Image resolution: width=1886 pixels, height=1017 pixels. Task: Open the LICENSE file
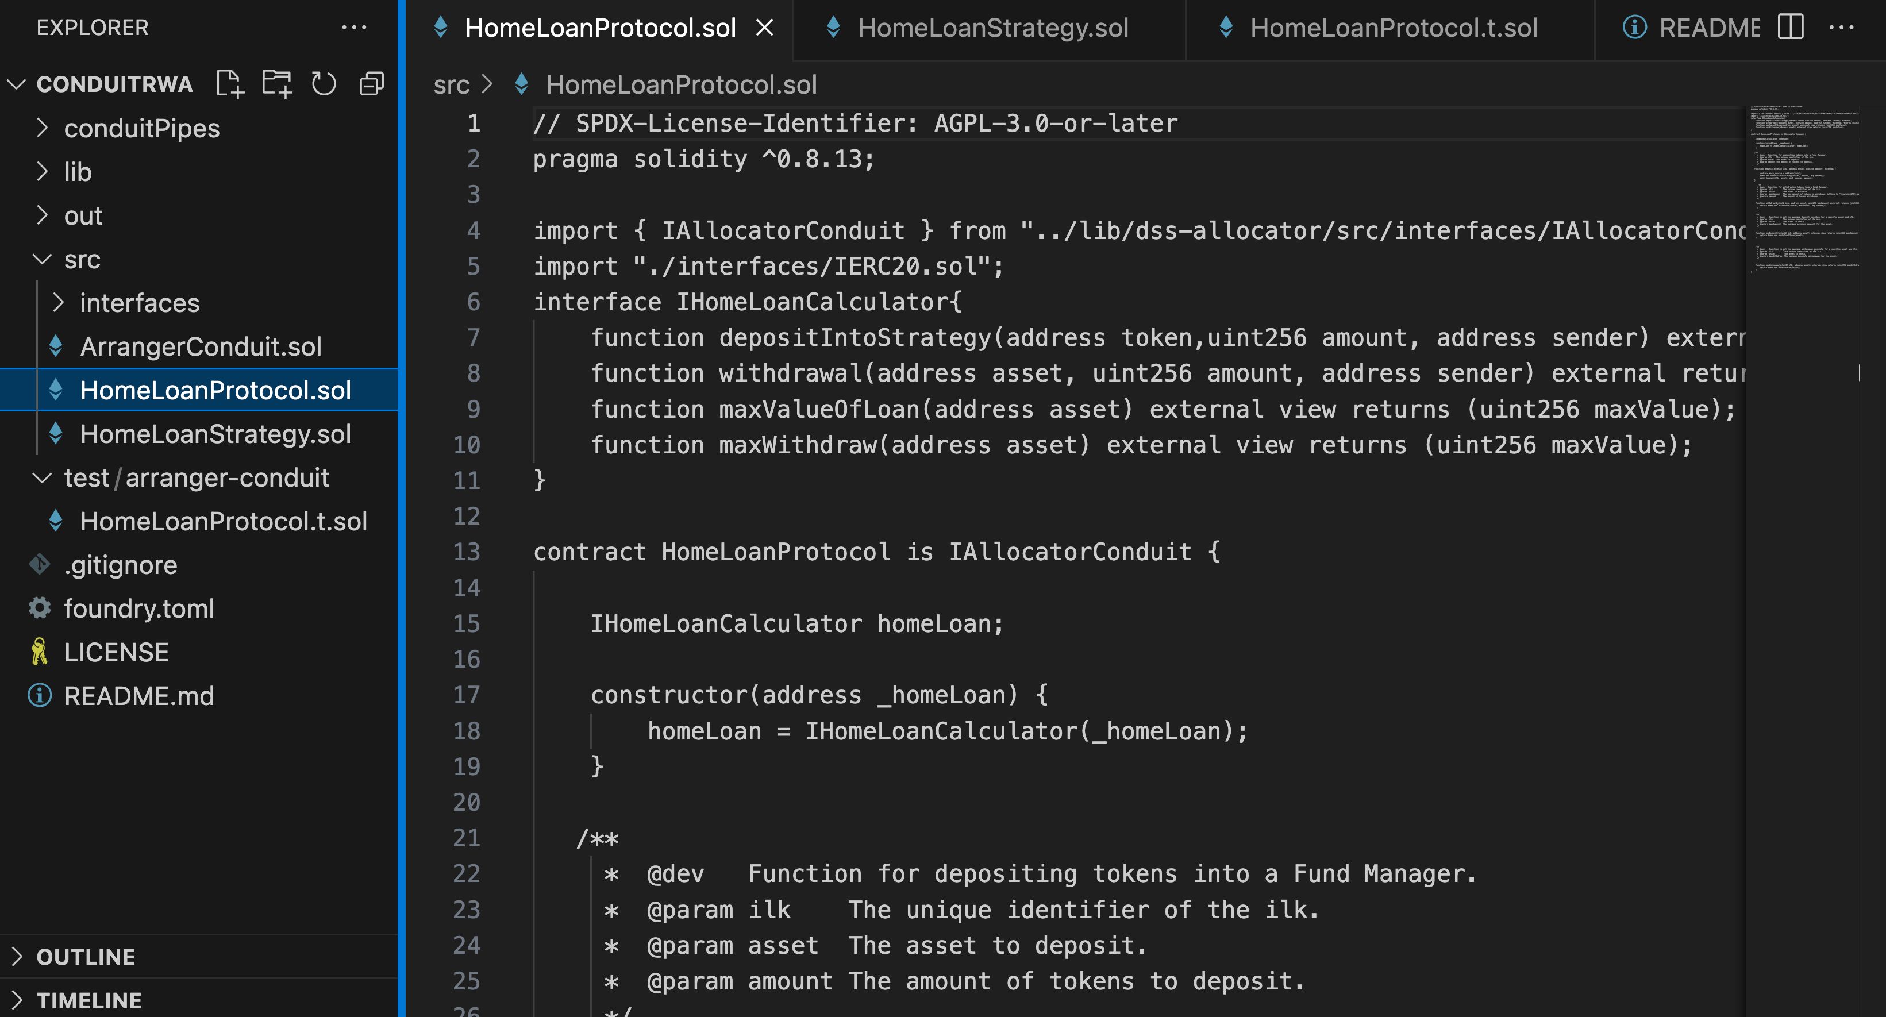[x=198, y=652]
